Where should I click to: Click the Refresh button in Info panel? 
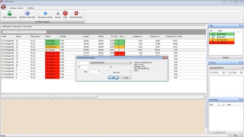[226, 57]
